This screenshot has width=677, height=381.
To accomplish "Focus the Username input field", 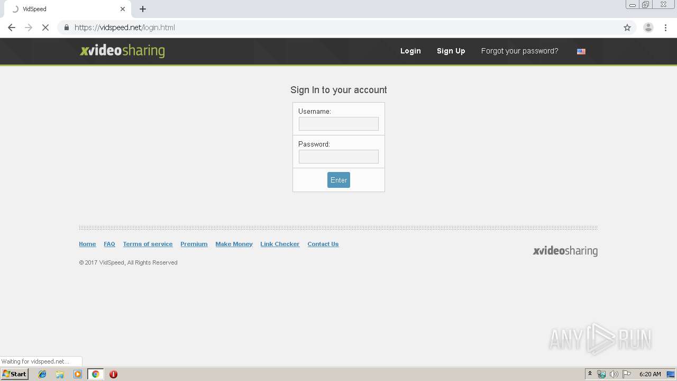I will tap(338, 124).
